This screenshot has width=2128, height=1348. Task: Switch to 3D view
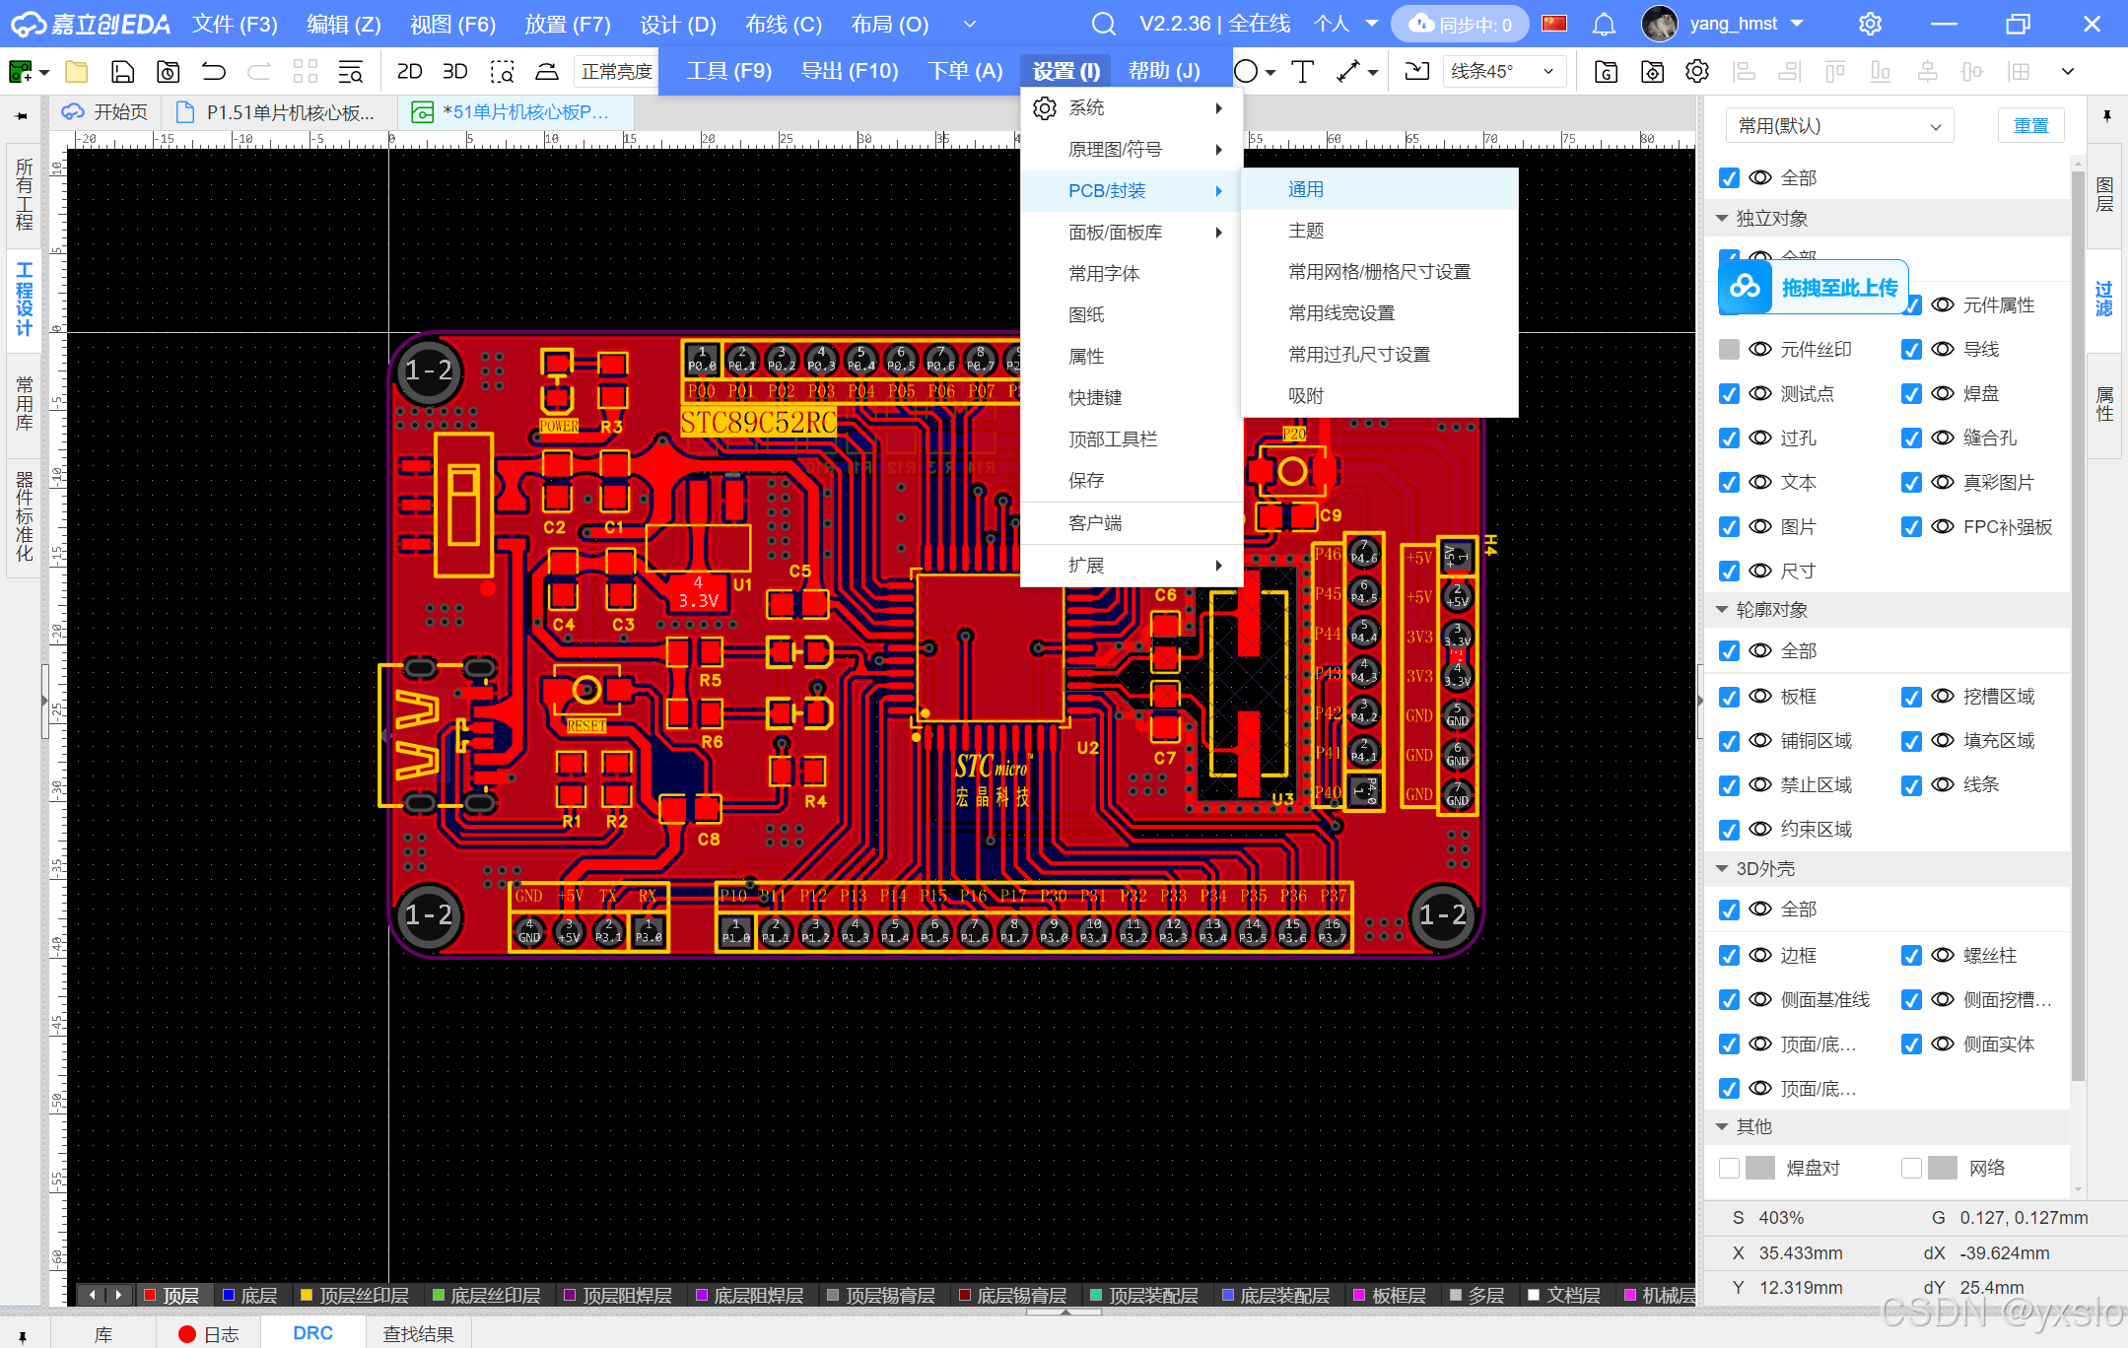click(x=454, y=72)
